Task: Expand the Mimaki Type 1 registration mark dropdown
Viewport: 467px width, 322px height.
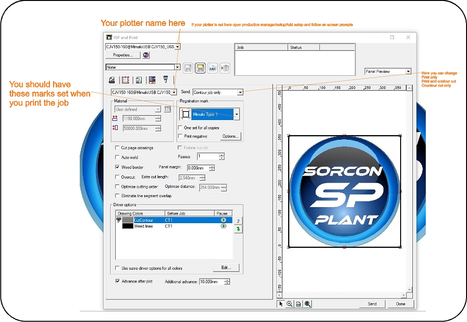Action: pos(236,114)
